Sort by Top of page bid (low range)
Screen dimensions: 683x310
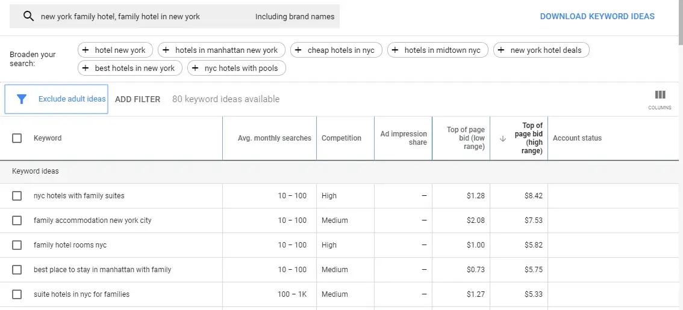465,138
